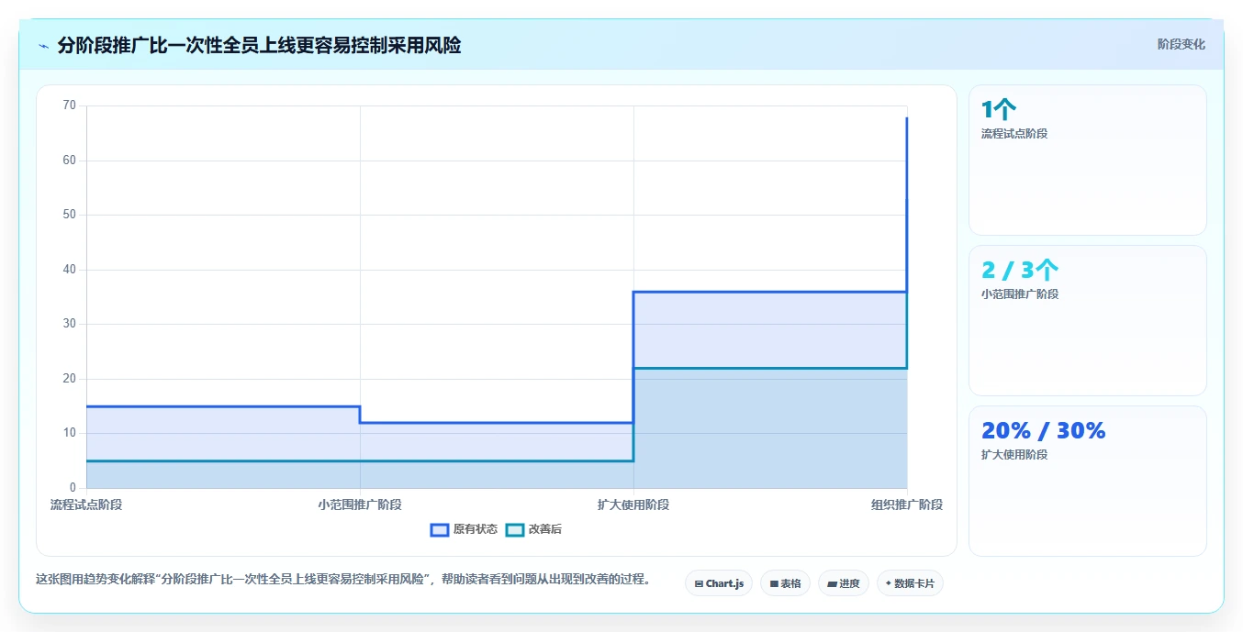Open the 20% / 30% 扩大使用阶段 card
The height and width of the screenshot is (632, 1243).
coord(1087,481)
